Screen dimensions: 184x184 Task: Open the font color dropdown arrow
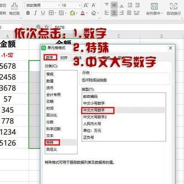click(x=87, y=13)
